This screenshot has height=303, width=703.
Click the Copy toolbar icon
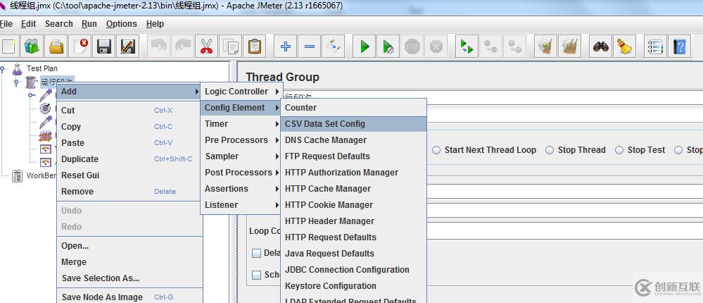pyautogui.click(x=230, y=47)
